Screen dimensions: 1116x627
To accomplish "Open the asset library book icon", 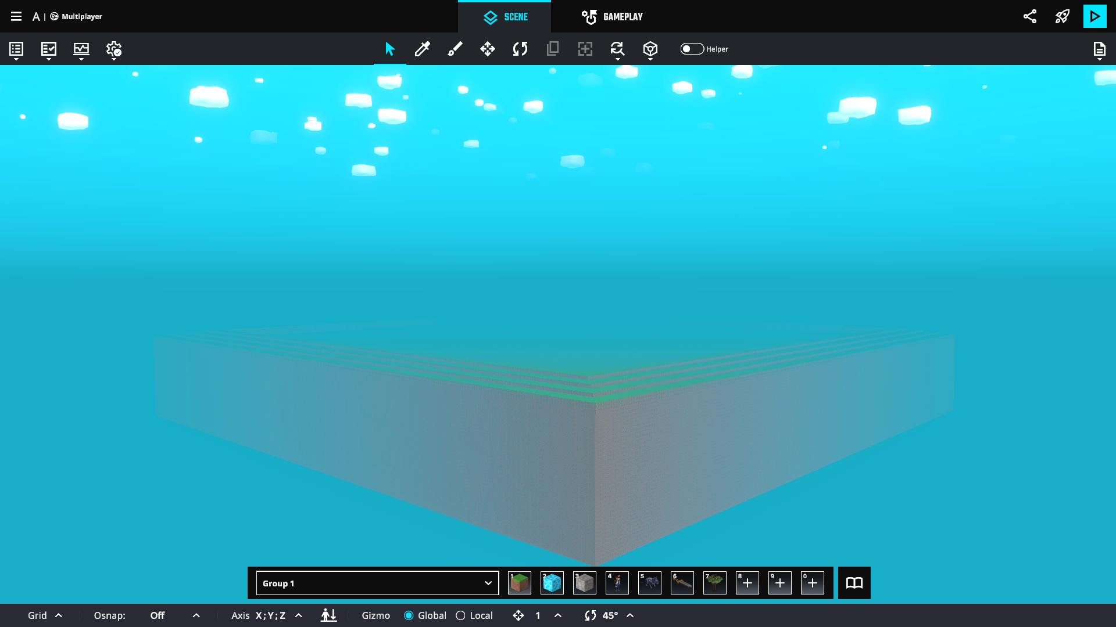I will tap(854, 583).
